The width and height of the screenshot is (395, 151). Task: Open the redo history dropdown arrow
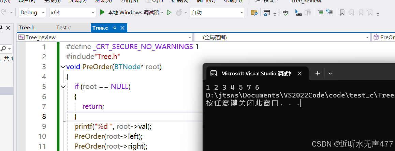click(11, 12)
